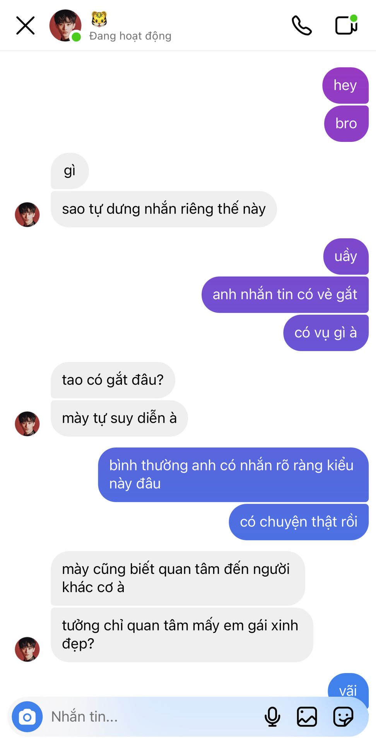This screenshot has height=744, width=376.
Task: Select the 'bro' message bubble
Action: coord(346,124)
